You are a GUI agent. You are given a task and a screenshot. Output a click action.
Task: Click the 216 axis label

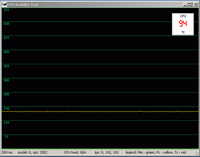6,108
